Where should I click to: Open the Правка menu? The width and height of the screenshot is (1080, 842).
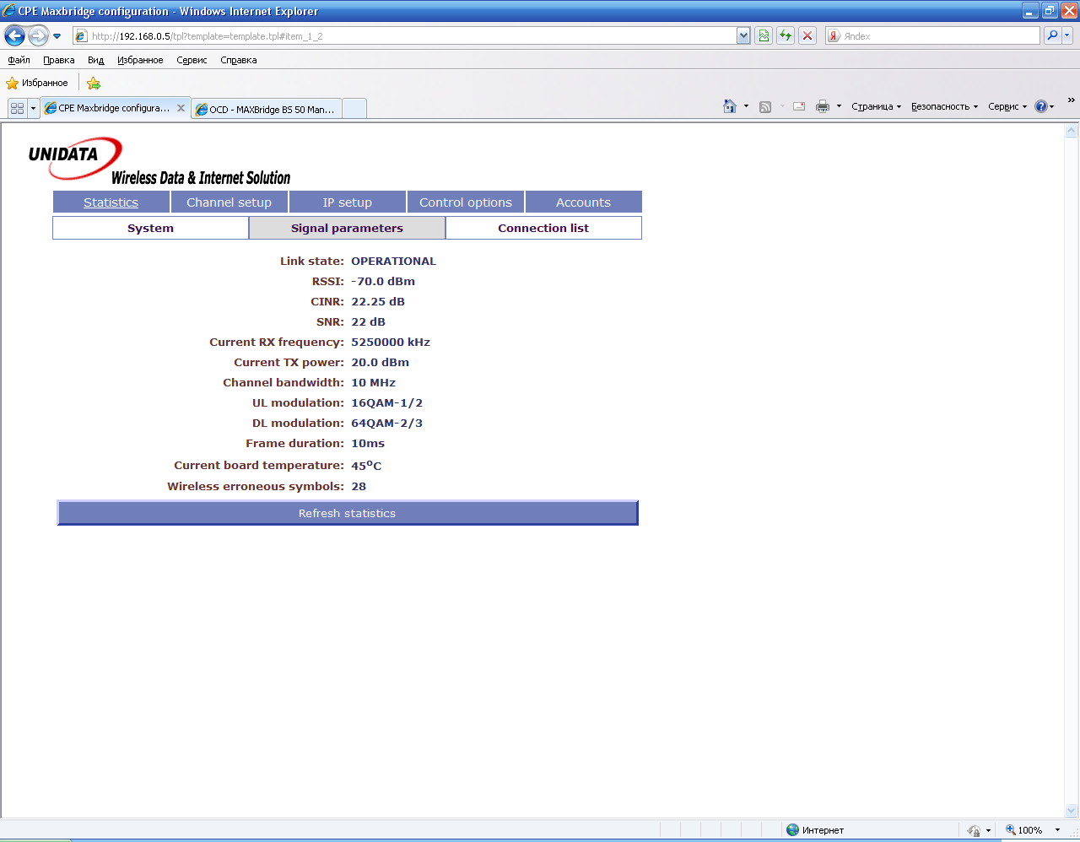pos(59,60)
